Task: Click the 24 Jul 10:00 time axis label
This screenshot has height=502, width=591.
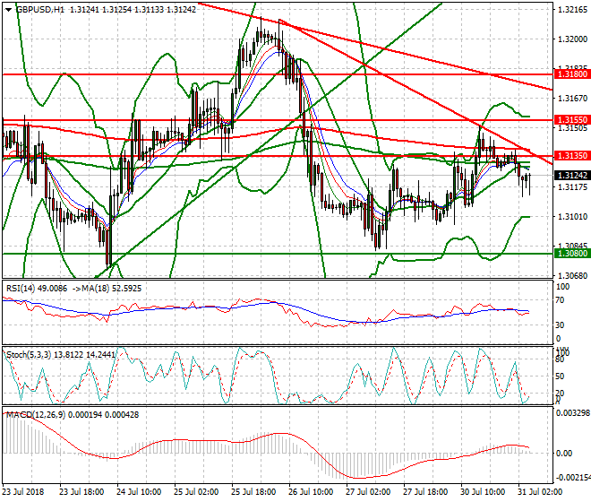Action: pyautogui.click(x=139, y=492)
